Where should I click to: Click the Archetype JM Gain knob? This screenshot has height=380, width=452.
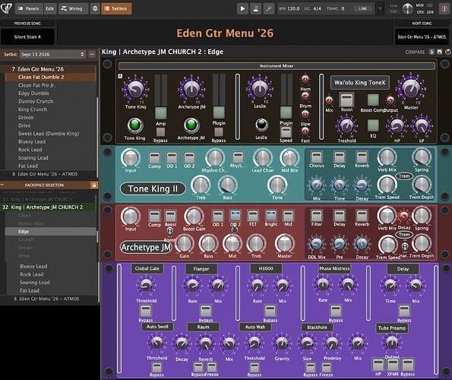[x=185, y=244]
